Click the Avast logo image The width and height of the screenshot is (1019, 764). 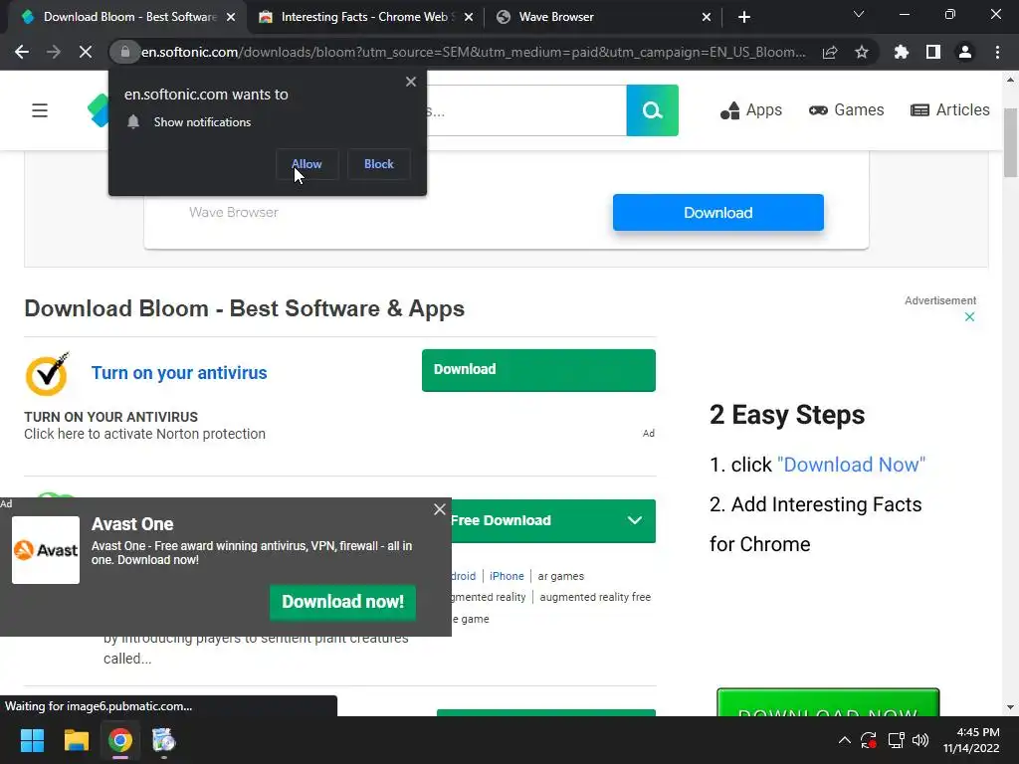(46, 550)
